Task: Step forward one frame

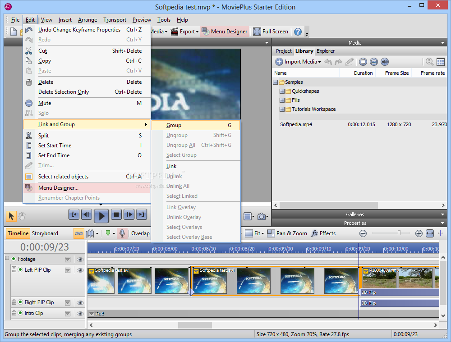Action: 129,214
